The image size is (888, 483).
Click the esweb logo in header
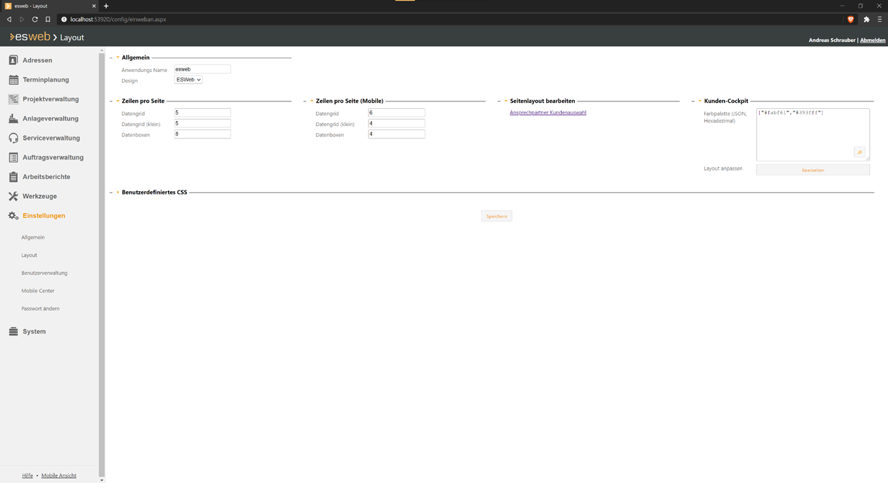tap(30, 37)
